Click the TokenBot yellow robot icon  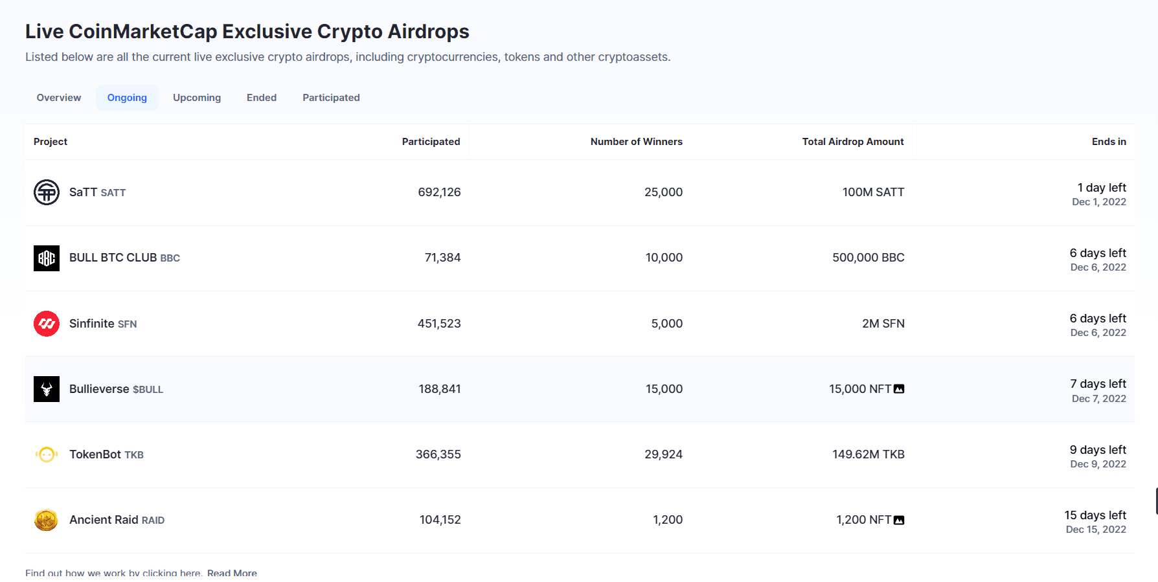point(47,454)
